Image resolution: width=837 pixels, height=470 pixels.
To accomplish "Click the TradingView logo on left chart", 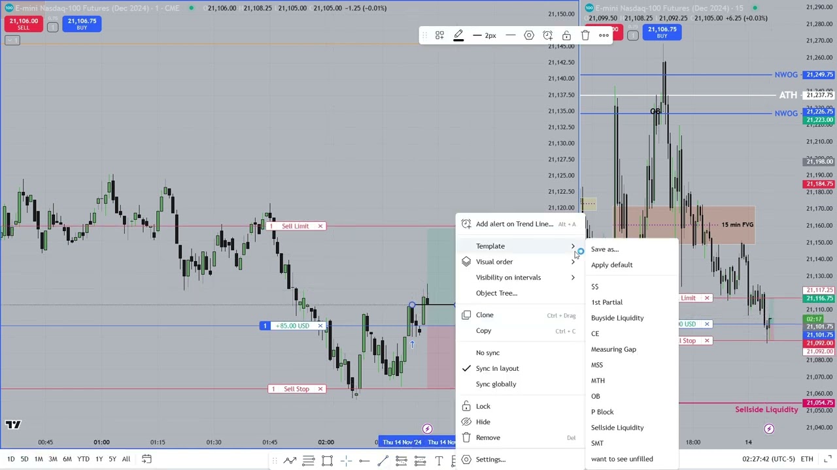I will [x=13, y=425].
